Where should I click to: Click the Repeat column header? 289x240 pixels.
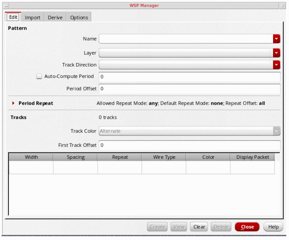click(x=120, y=157)
